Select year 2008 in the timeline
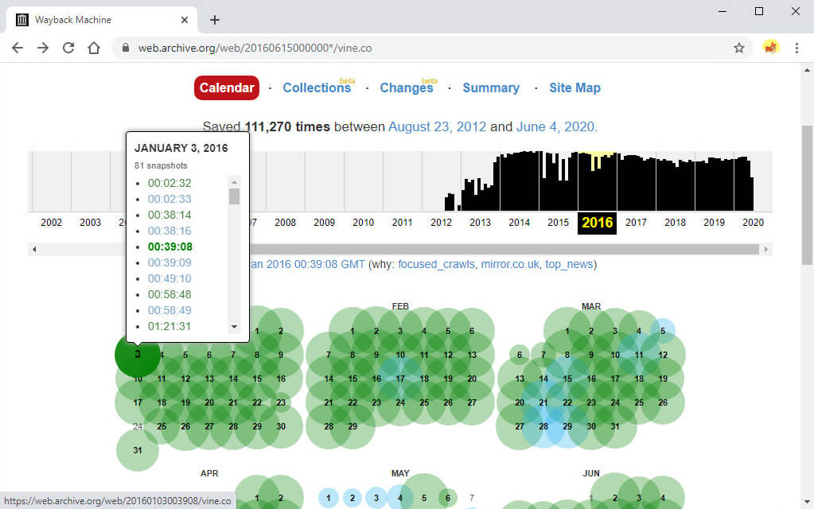The width and height of the screenshot is (814, 509). pos(285,223)
